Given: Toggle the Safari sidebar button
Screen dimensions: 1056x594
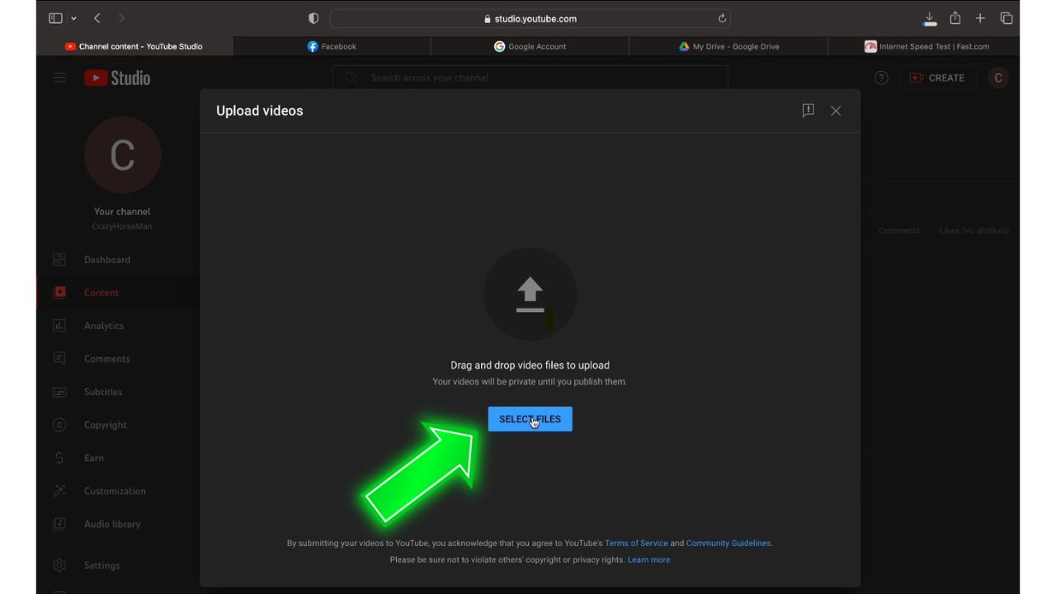Looking at the screenshot, I should (x=55, y=18).
